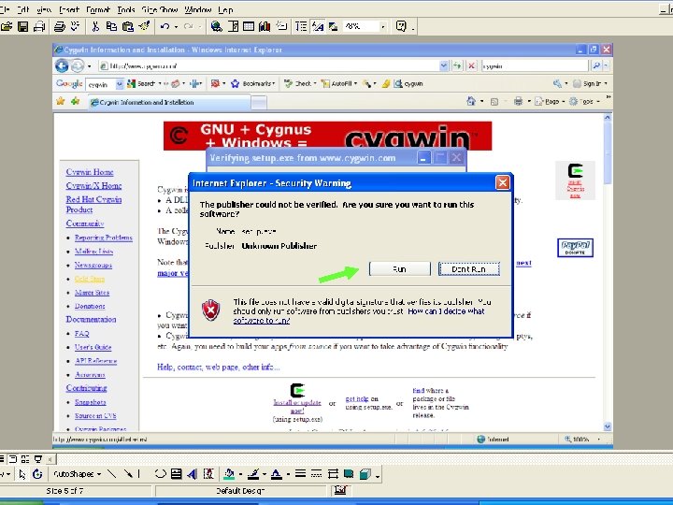The width and height of the screenshot is (673, 505).
Task: Open the AutoShapes dropdown
Action: [78, 474]
